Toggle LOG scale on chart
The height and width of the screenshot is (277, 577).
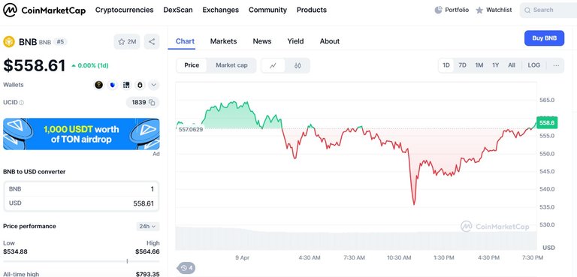534,65
